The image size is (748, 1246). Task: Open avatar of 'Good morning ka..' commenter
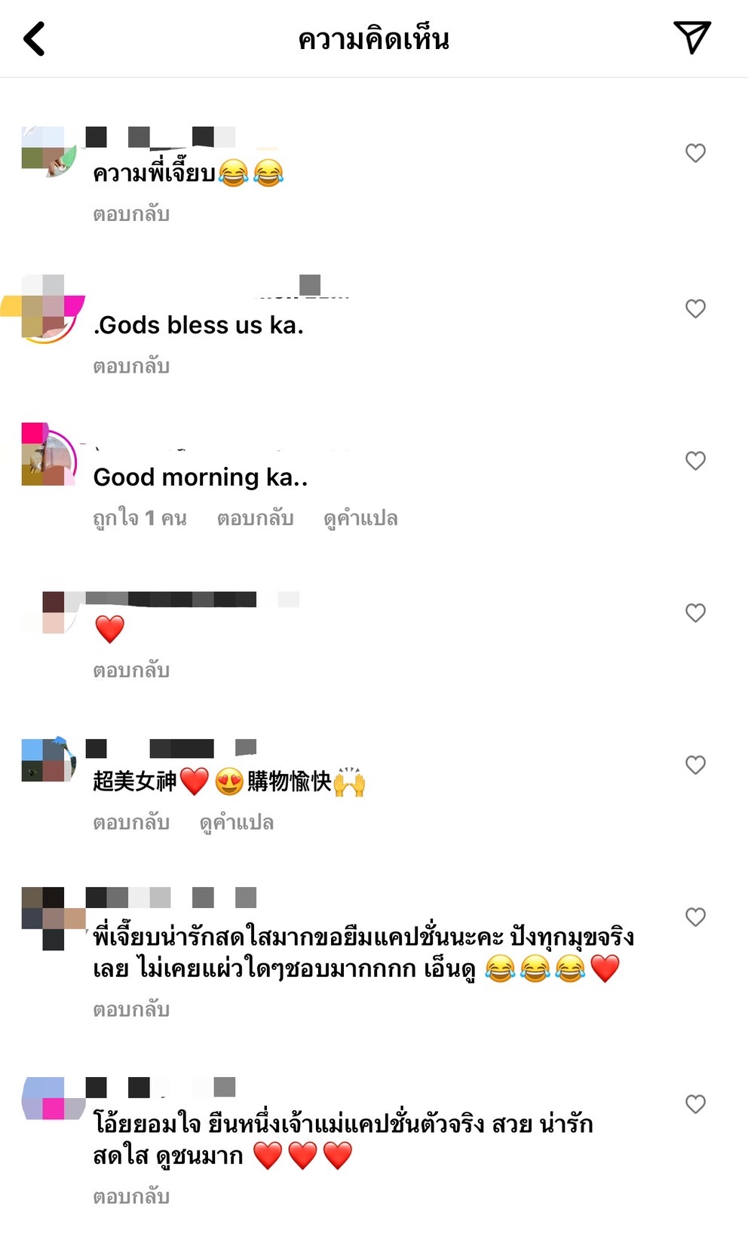pos(48,455)
